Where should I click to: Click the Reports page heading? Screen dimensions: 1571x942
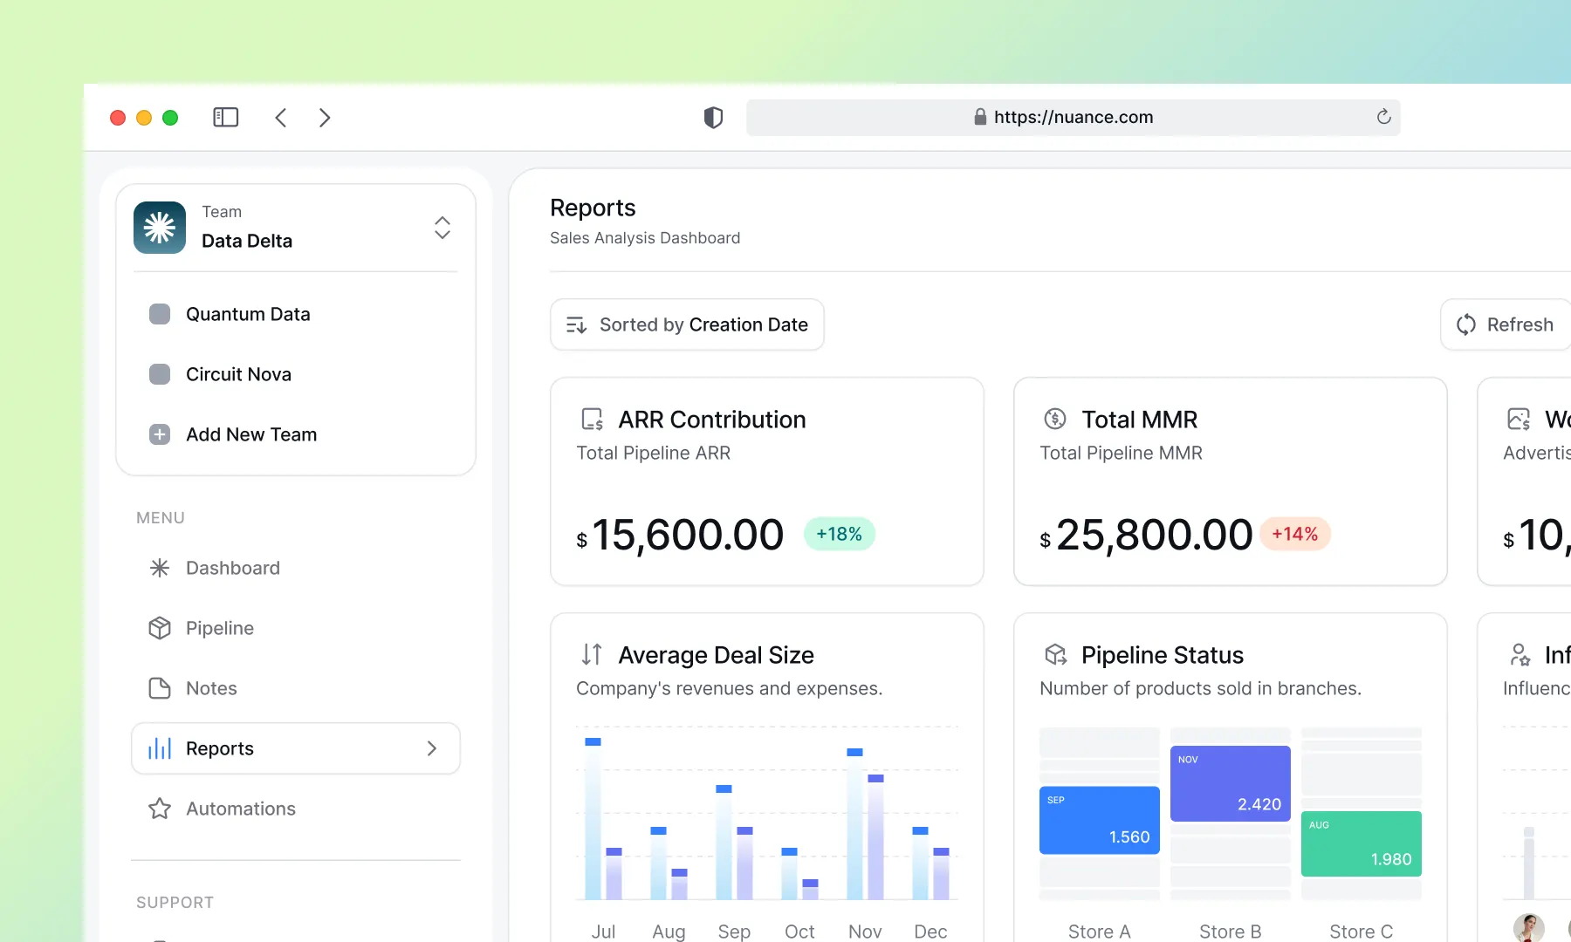593,208
